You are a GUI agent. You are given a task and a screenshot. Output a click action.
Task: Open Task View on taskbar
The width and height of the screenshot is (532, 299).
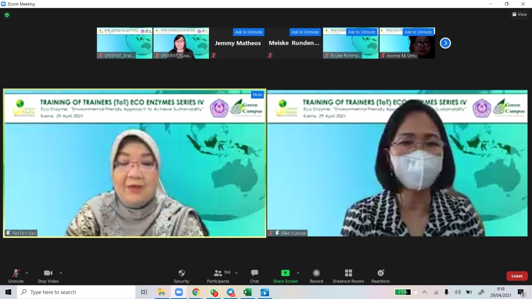144,292
